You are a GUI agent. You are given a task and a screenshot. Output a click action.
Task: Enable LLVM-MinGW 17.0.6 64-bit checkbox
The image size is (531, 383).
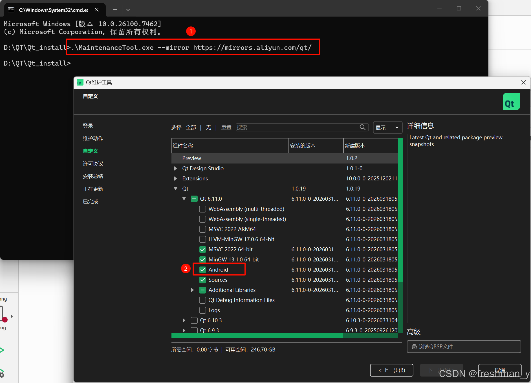(x=203, y=239)
